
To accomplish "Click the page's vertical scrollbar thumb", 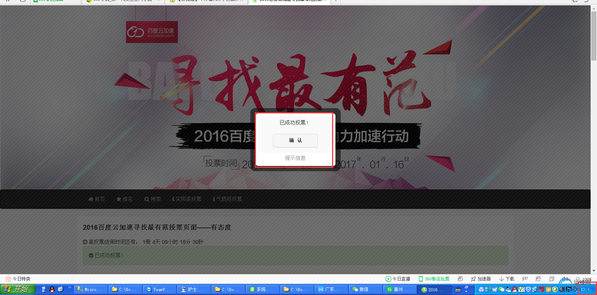I will (x=594, y=36).
